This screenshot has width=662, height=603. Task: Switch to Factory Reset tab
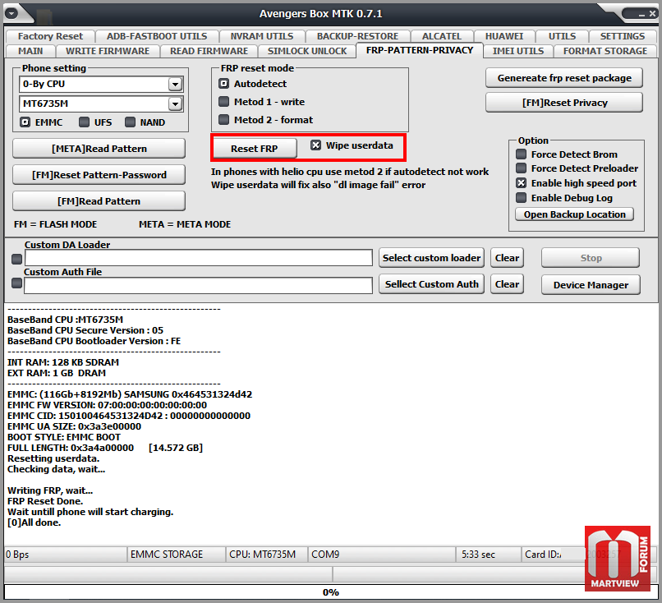pos(50,36)
